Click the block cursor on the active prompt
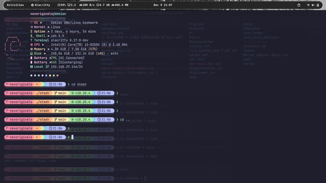Viewport: 326px width, 183px height. pos(72,137)
